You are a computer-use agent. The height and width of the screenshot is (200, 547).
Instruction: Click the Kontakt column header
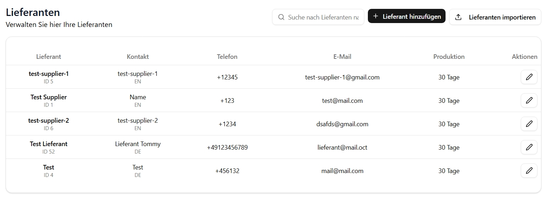point(138,57)
